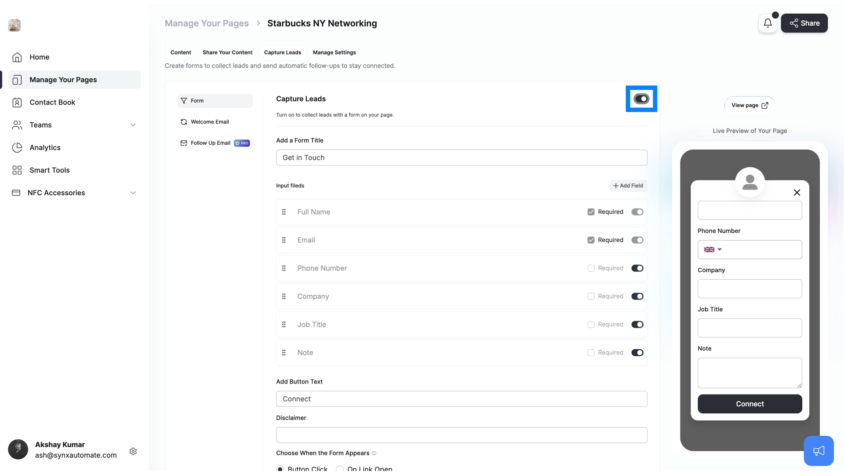Image resolution: width=844 pixels, height=475 pixels.
Task: Toggle the Full Name field switch
Action: (637, 212)
